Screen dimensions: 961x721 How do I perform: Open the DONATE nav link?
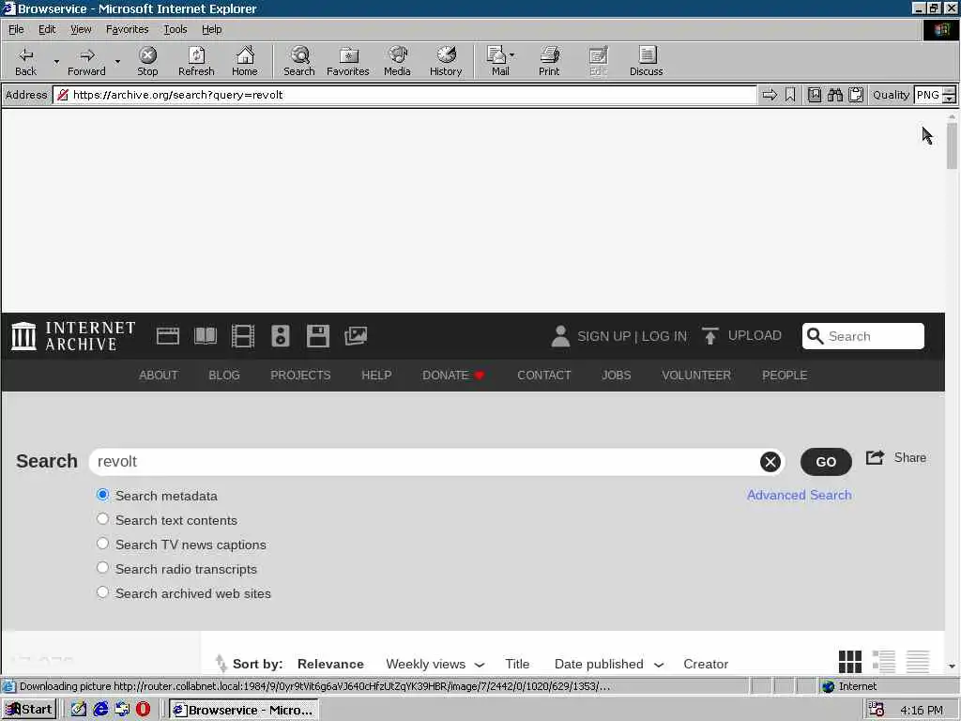click(453, 376)
